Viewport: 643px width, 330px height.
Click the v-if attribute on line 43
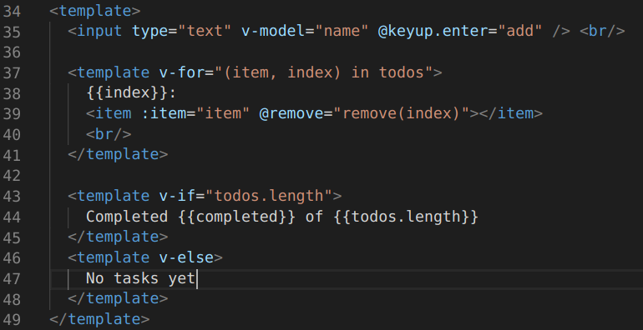coord(177,196)
